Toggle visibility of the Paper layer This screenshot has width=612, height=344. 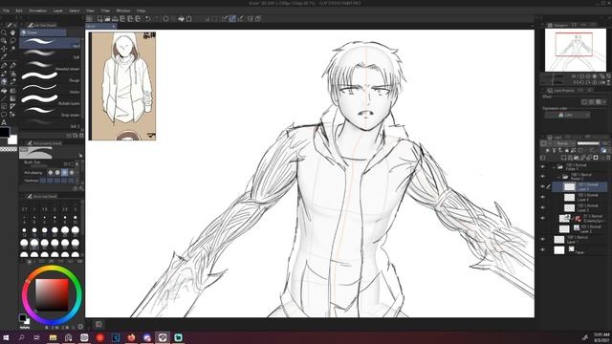(x=543, y=250)
